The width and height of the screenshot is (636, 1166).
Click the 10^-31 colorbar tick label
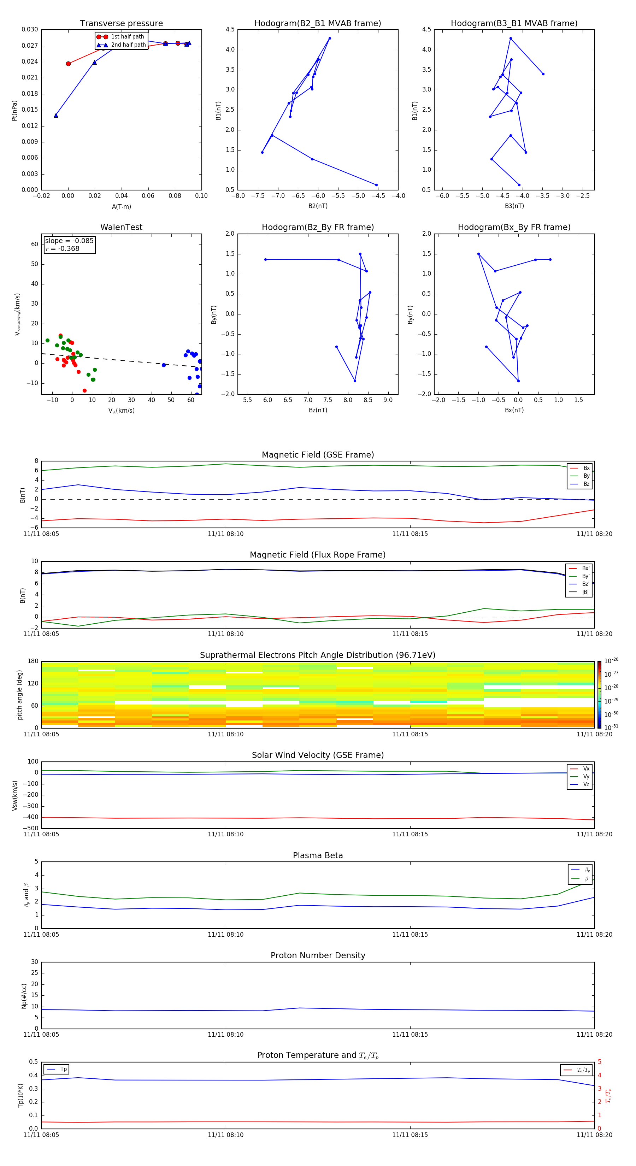pos(611,728)
